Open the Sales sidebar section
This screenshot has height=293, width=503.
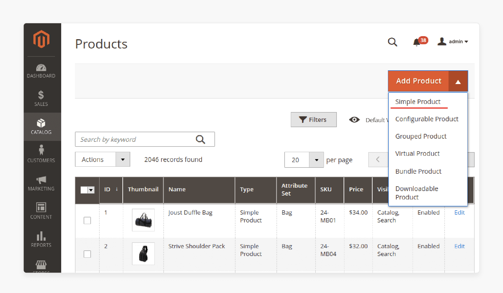[41, 98]
